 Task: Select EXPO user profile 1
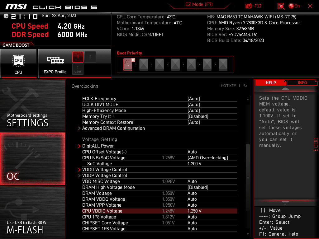pyautogui.click(x=78, y=69)
